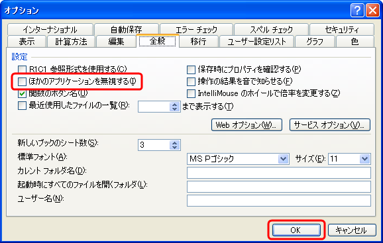Image resolution: width=383 pixels, height=243 pixels.
Task: Open Web オプション dialog
Action: pyautogui.click(x=246, y=125)
